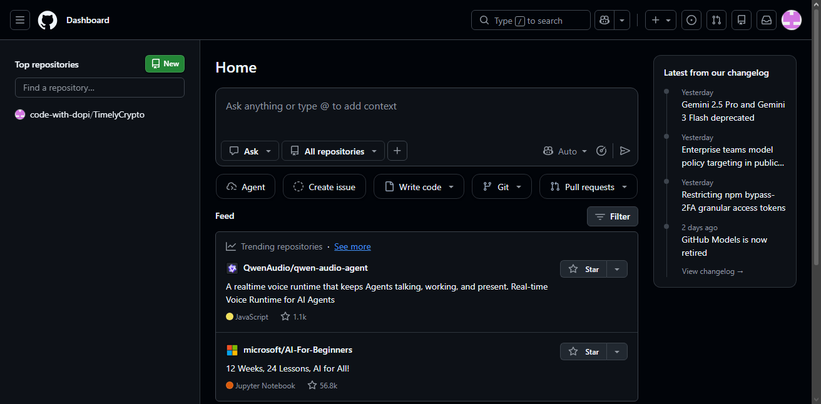Click the green New repository button
Image resolution: width=821 pixels, height=404 pixels.
click(165, 64)
